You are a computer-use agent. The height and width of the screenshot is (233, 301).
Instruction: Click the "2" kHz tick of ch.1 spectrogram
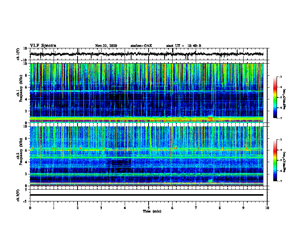coord(26,111)
